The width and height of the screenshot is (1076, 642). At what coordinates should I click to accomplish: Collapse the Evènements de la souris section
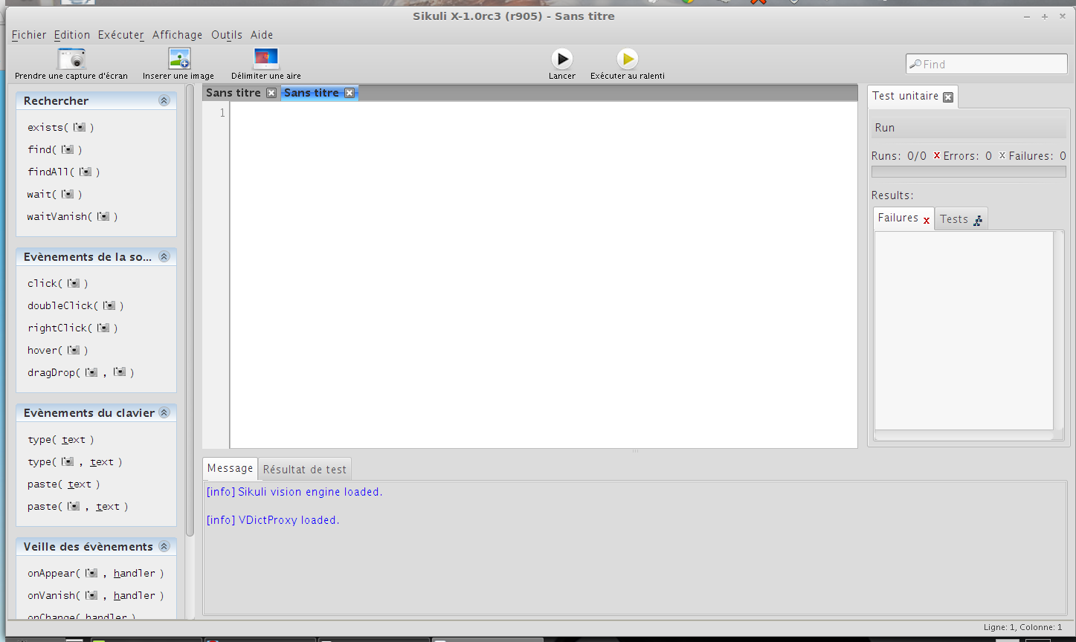pos(164,256)
